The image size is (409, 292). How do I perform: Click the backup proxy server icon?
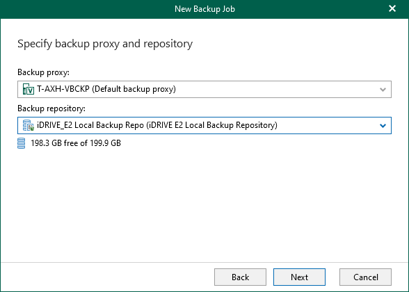point(28,89)
